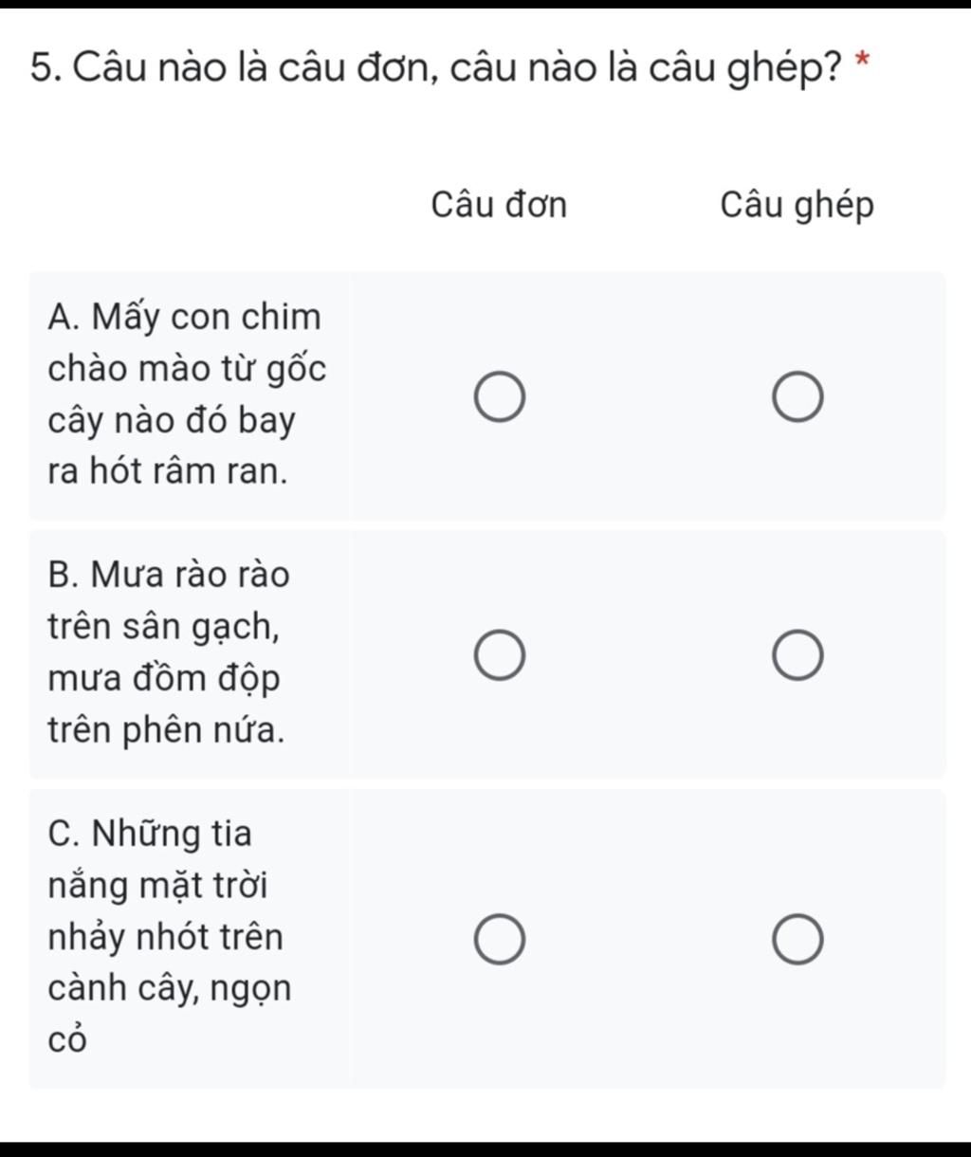Image resolution: width=971 pixels, height=1157 pixels.
Task: Click gray area between row B radio buttons
Action: point(649,655)
